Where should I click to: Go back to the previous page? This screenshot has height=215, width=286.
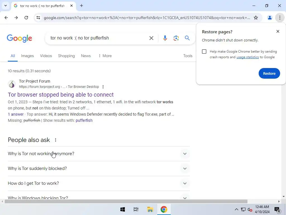coord(6,18)
